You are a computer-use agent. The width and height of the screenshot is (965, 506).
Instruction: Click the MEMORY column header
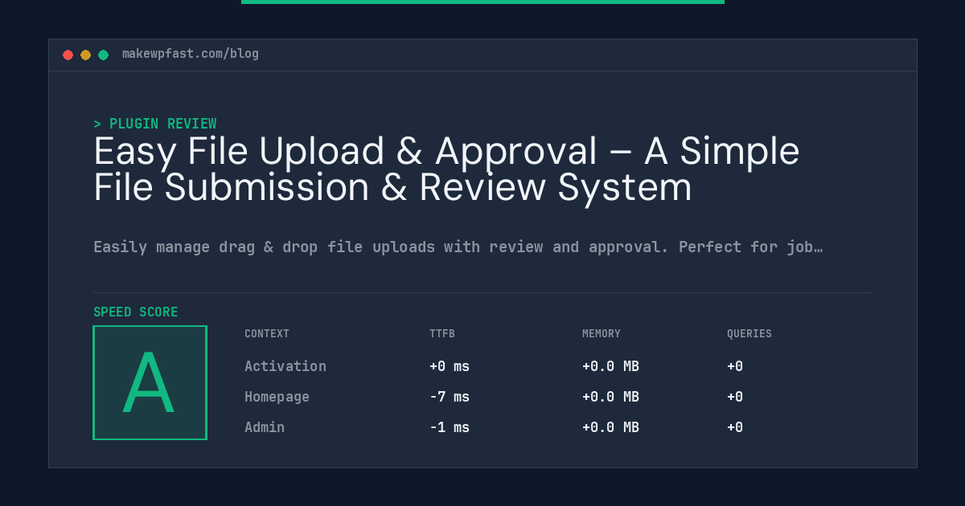[x=602, y=333]
